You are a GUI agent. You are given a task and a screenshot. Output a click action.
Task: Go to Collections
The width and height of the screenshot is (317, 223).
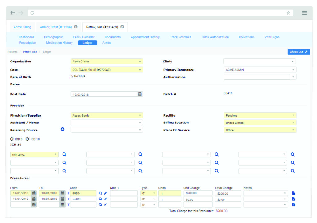[x=247, y=37]
